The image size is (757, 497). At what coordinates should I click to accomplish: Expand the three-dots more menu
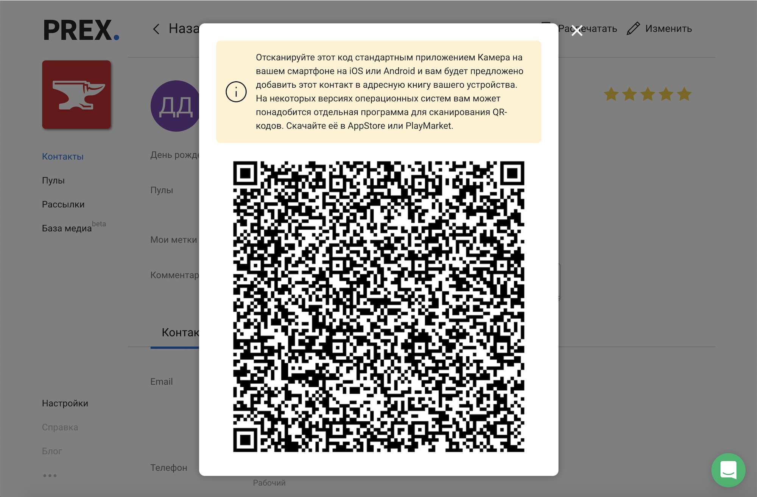click(50, 475)
